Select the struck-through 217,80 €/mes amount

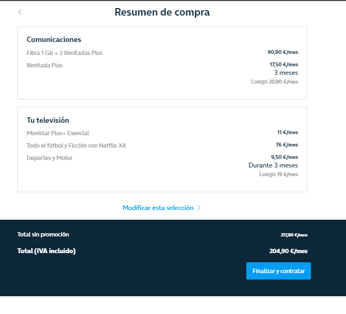[294, 235]
